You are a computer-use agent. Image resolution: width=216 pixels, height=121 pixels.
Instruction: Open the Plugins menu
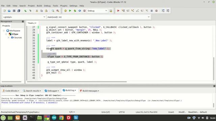coord(64,6)
